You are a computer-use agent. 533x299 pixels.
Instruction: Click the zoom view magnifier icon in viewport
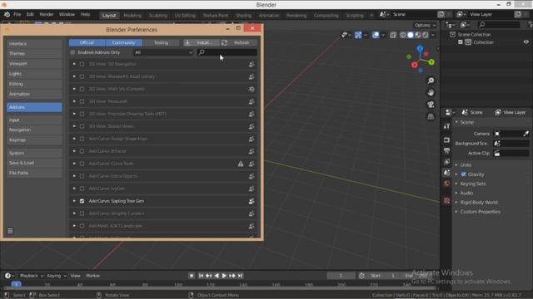[x=431, y=81]
